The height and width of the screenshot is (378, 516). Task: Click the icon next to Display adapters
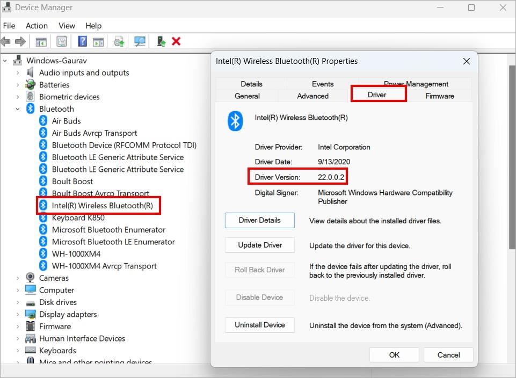[30, 314]
